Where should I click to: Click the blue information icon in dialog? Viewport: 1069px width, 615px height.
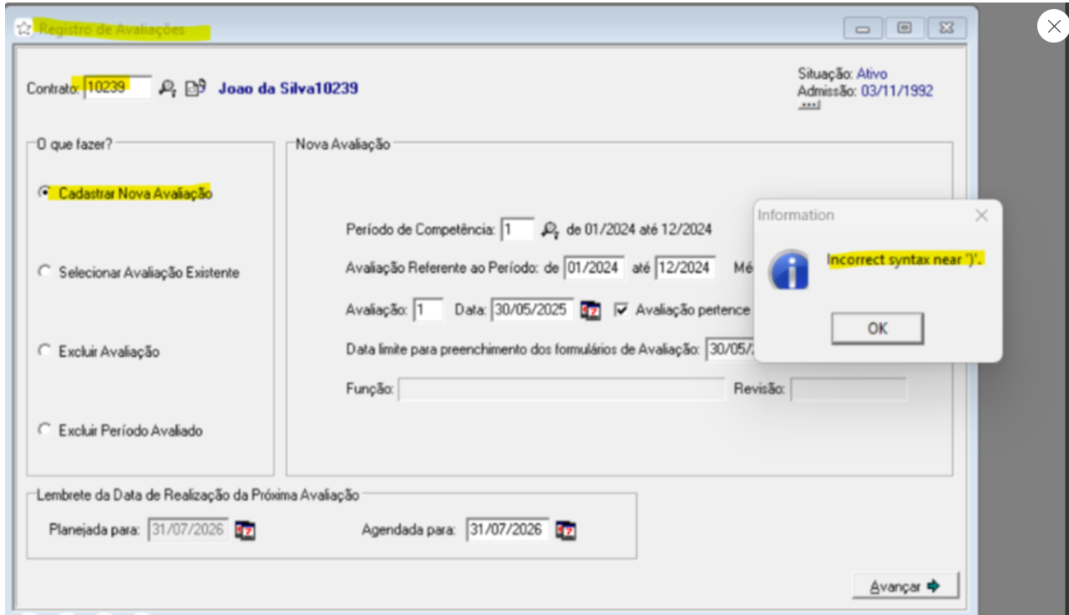pyautogui.click(x=789, y=270)
